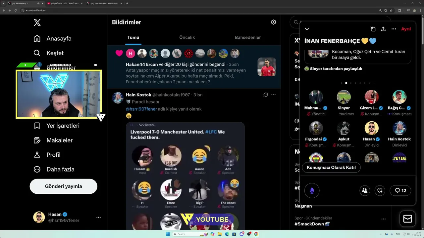Open the messages envelope button

click(x=407, y=219)
